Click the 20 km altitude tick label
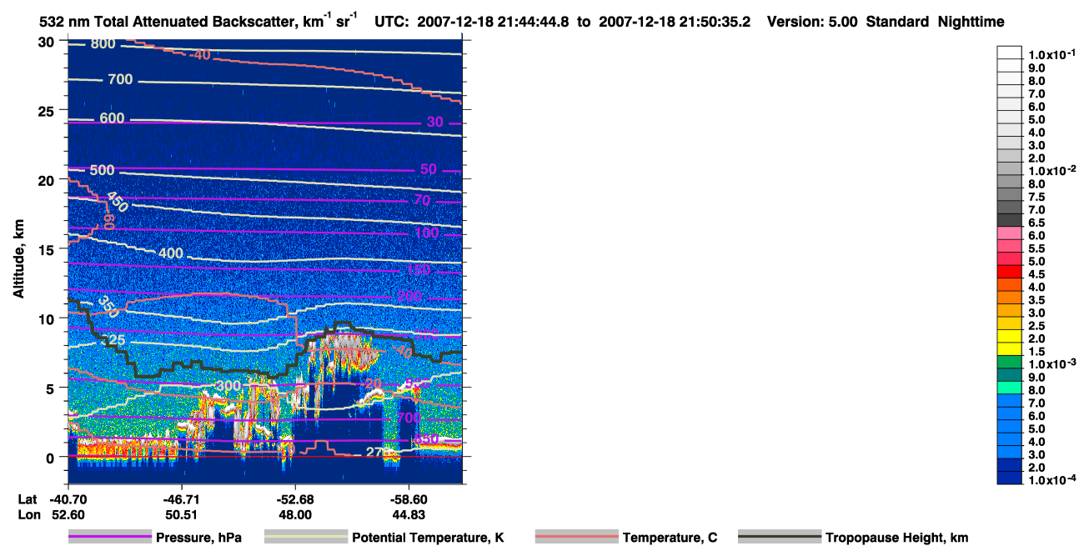The image size is (1084, 556). pyautogui.click(x=47, y=179)
